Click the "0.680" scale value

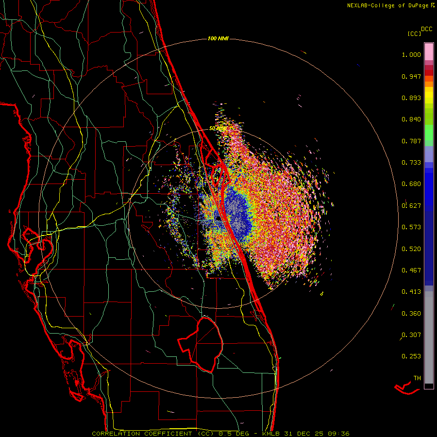[411, 184]
